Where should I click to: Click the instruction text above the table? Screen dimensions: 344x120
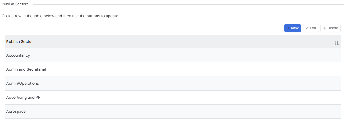pyautogui.click(x=60, y=16)
